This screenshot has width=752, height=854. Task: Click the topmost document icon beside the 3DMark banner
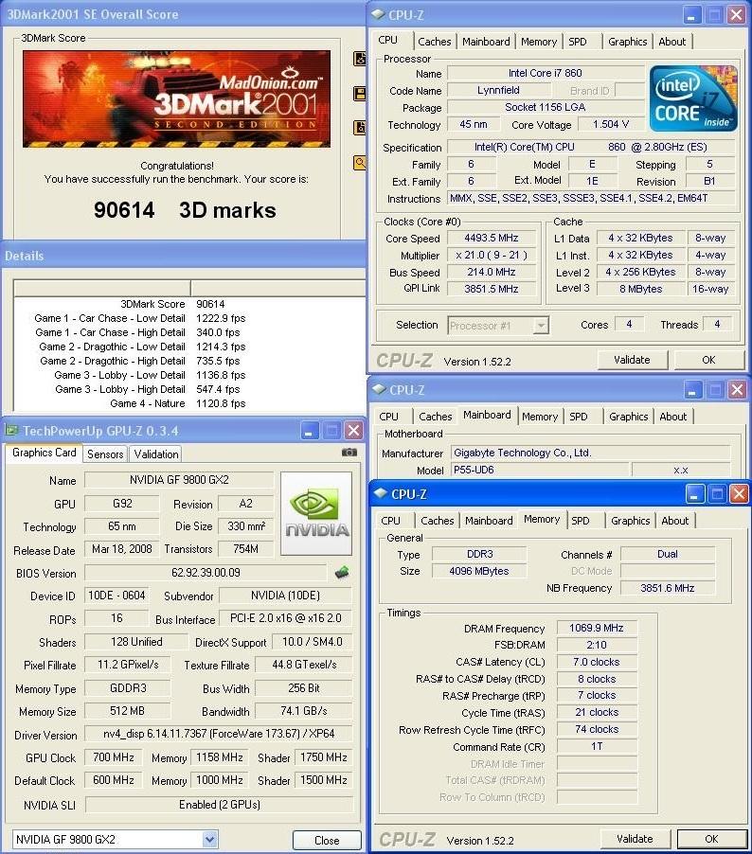(360, 59)
